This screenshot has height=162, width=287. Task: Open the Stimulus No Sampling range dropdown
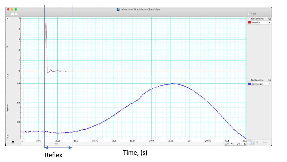click(x=249, y=19)
